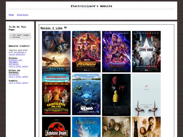Click the 'Fix small images' to-do item
This screenshot has height=137, width=183.
point(21,35)
